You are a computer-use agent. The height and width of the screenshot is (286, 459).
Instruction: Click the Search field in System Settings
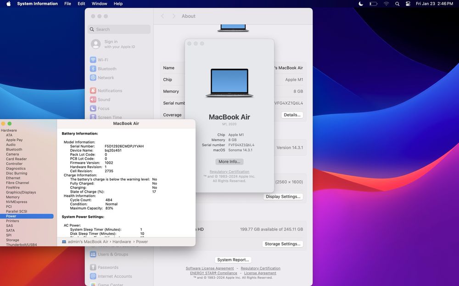tap(119, 29)
